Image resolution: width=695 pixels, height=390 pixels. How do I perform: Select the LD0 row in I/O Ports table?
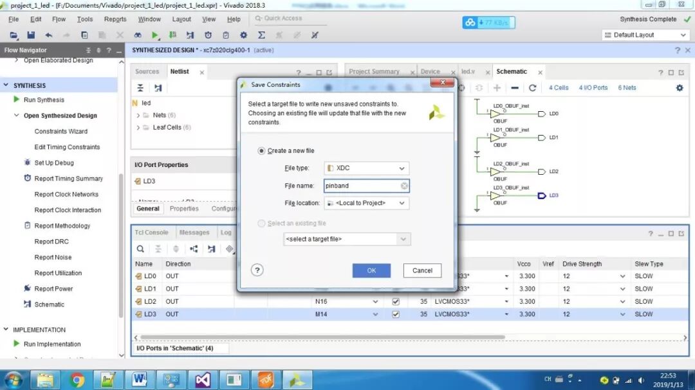click(x=410, y=276)
